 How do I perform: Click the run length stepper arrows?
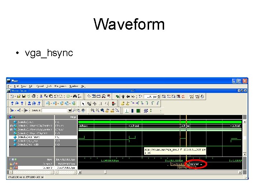click(x=159, y=96)
